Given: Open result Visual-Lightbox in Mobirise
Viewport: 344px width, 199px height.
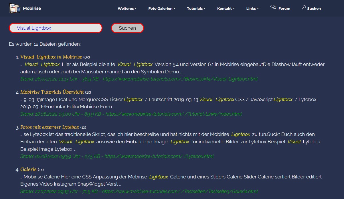Looking at the screenshot, I should 51,57.
